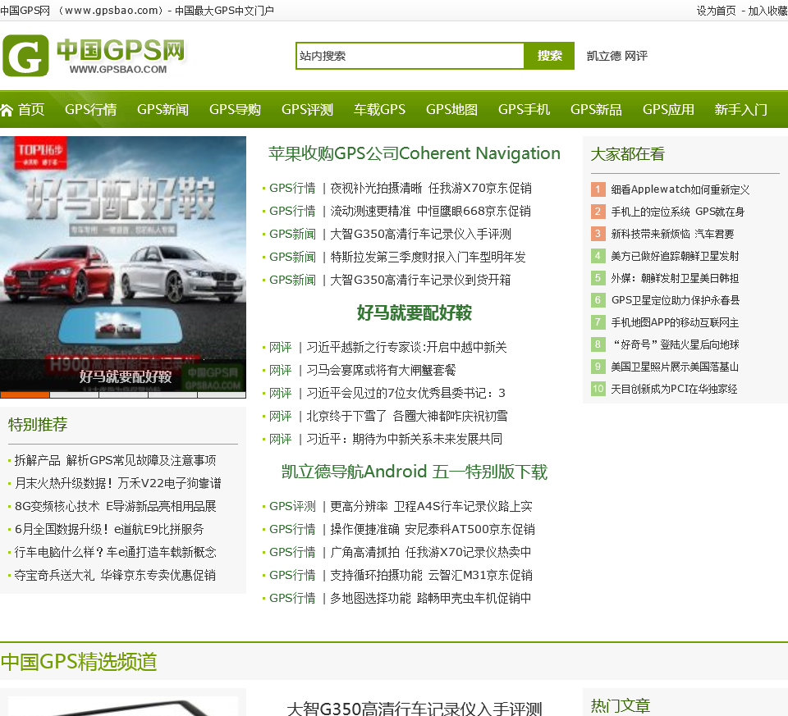Open article 习近平越新之行专家谈:开启中越中新关
Image resolution: width=788 pixels, height=716 pixels.
(406, 348)
